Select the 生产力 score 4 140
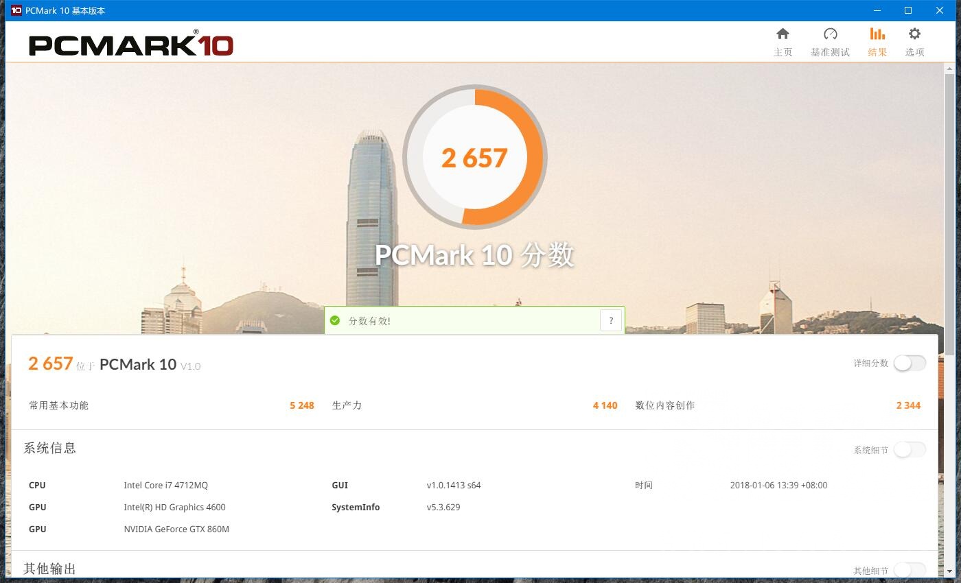 (x=605, y=405)
